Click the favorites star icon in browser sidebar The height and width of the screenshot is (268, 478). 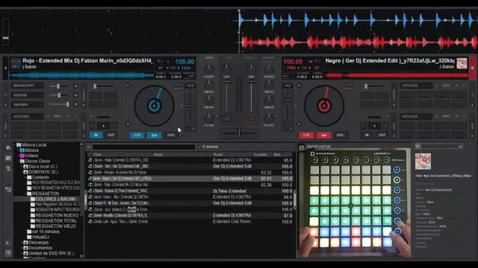(8, 147)
